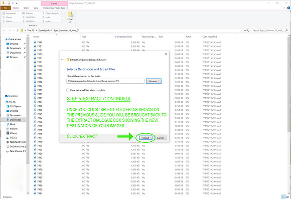Click the destination folder path field
This screenshot has width=291, height=199.
[105, 81]
